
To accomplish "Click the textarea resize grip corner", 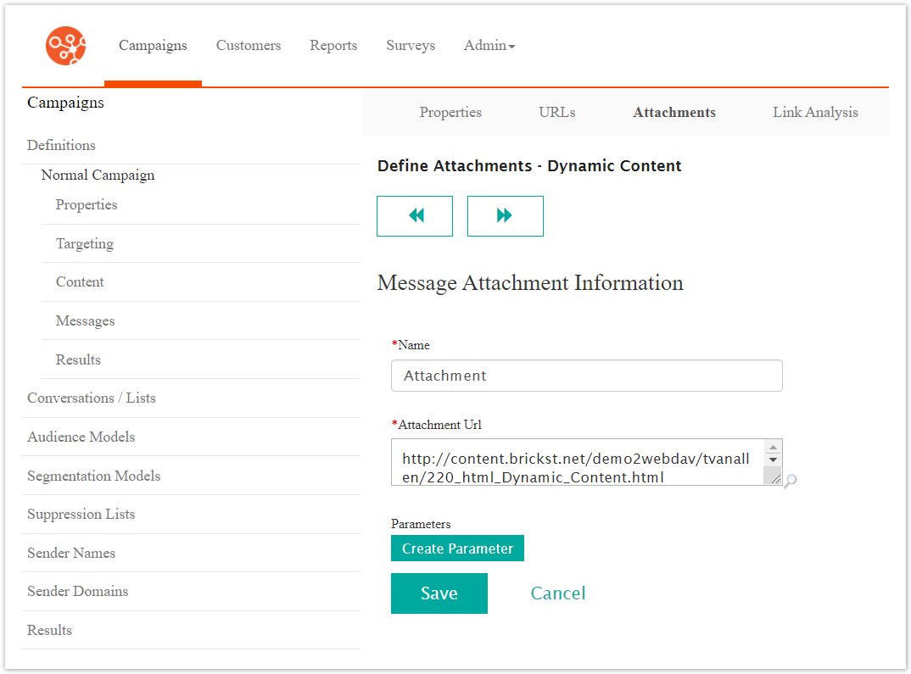I will pyautogui.click(x=775, y=478).
